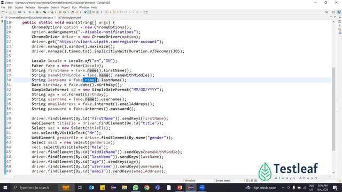Click the Debug toolbar icon
The image size is (342, 192).
30,12
